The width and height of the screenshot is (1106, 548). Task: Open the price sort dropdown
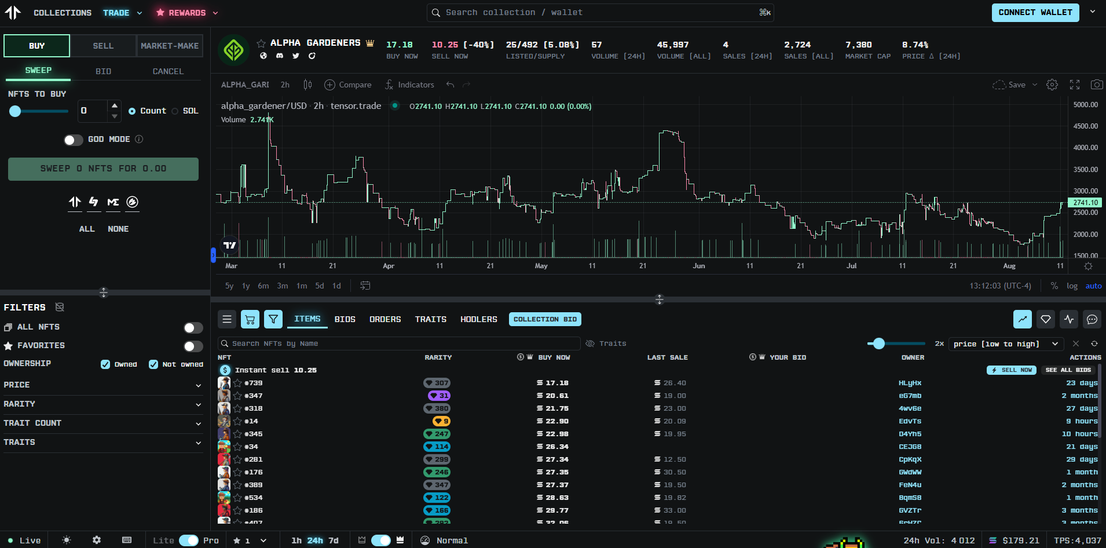(1006, 344)
